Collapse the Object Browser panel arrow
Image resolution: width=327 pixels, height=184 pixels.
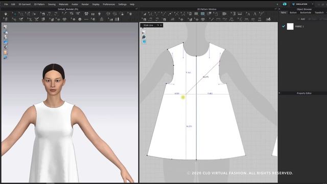coord(279,9)
